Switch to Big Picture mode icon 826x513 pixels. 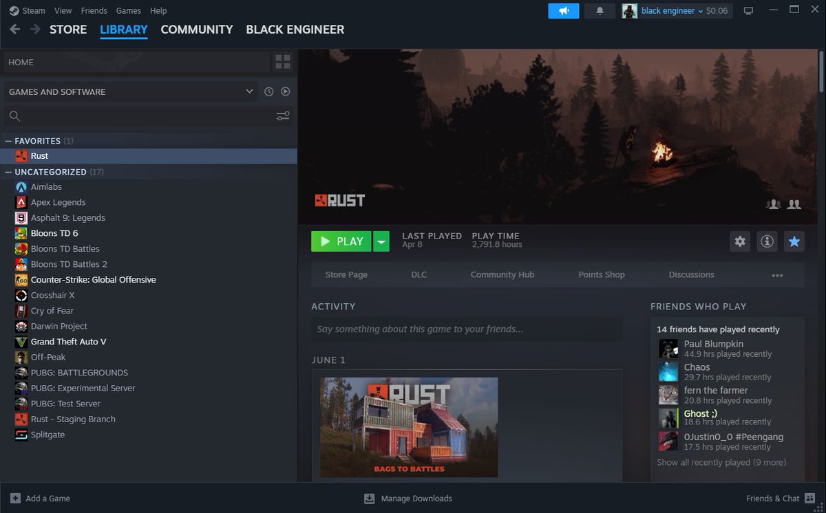click(x=749, y=11)
